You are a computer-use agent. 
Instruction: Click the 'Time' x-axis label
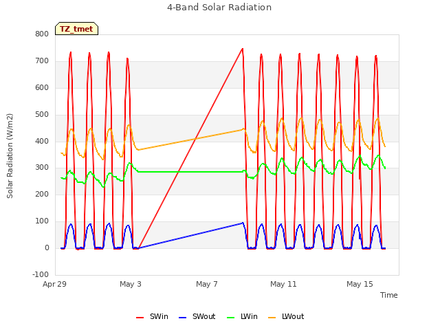389,295
